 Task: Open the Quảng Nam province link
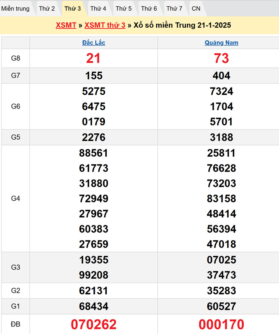(x=222, y=43)
